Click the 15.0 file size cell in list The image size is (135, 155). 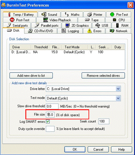55,52
